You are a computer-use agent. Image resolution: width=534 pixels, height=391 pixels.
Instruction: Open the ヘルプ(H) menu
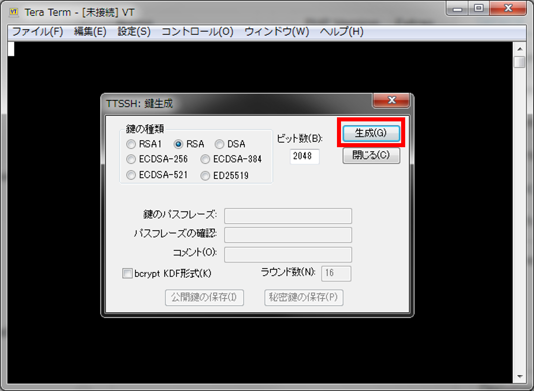coord(342,31)
